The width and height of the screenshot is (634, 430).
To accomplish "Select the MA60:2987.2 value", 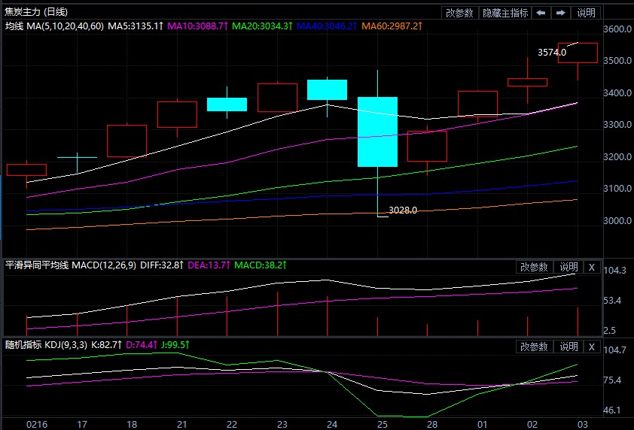I will [x=392, y=26].
